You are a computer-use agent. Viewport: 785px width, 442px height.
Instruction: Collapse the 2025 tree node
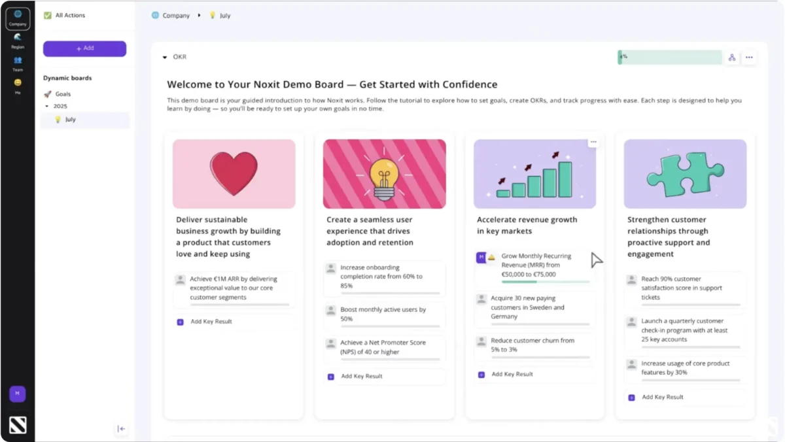pos(46,106)
